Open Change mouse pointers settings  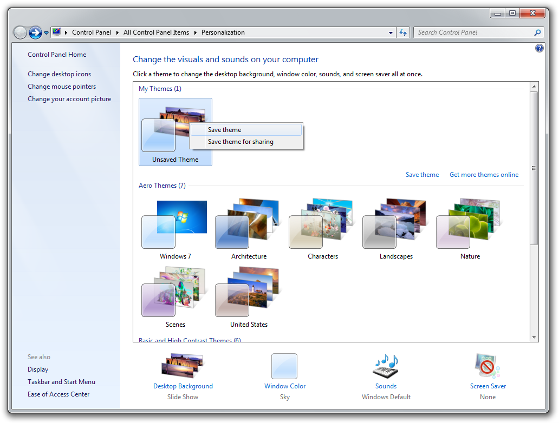pyautogui.click(x=62, y=86)
